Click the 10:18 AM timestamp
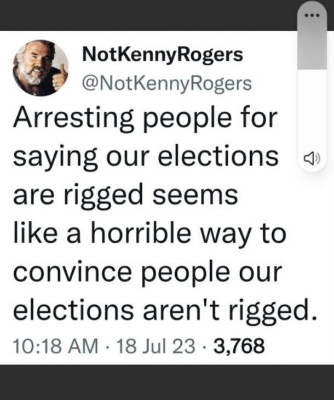This screenshot has width=334, height=400. (x=54, y=346)
